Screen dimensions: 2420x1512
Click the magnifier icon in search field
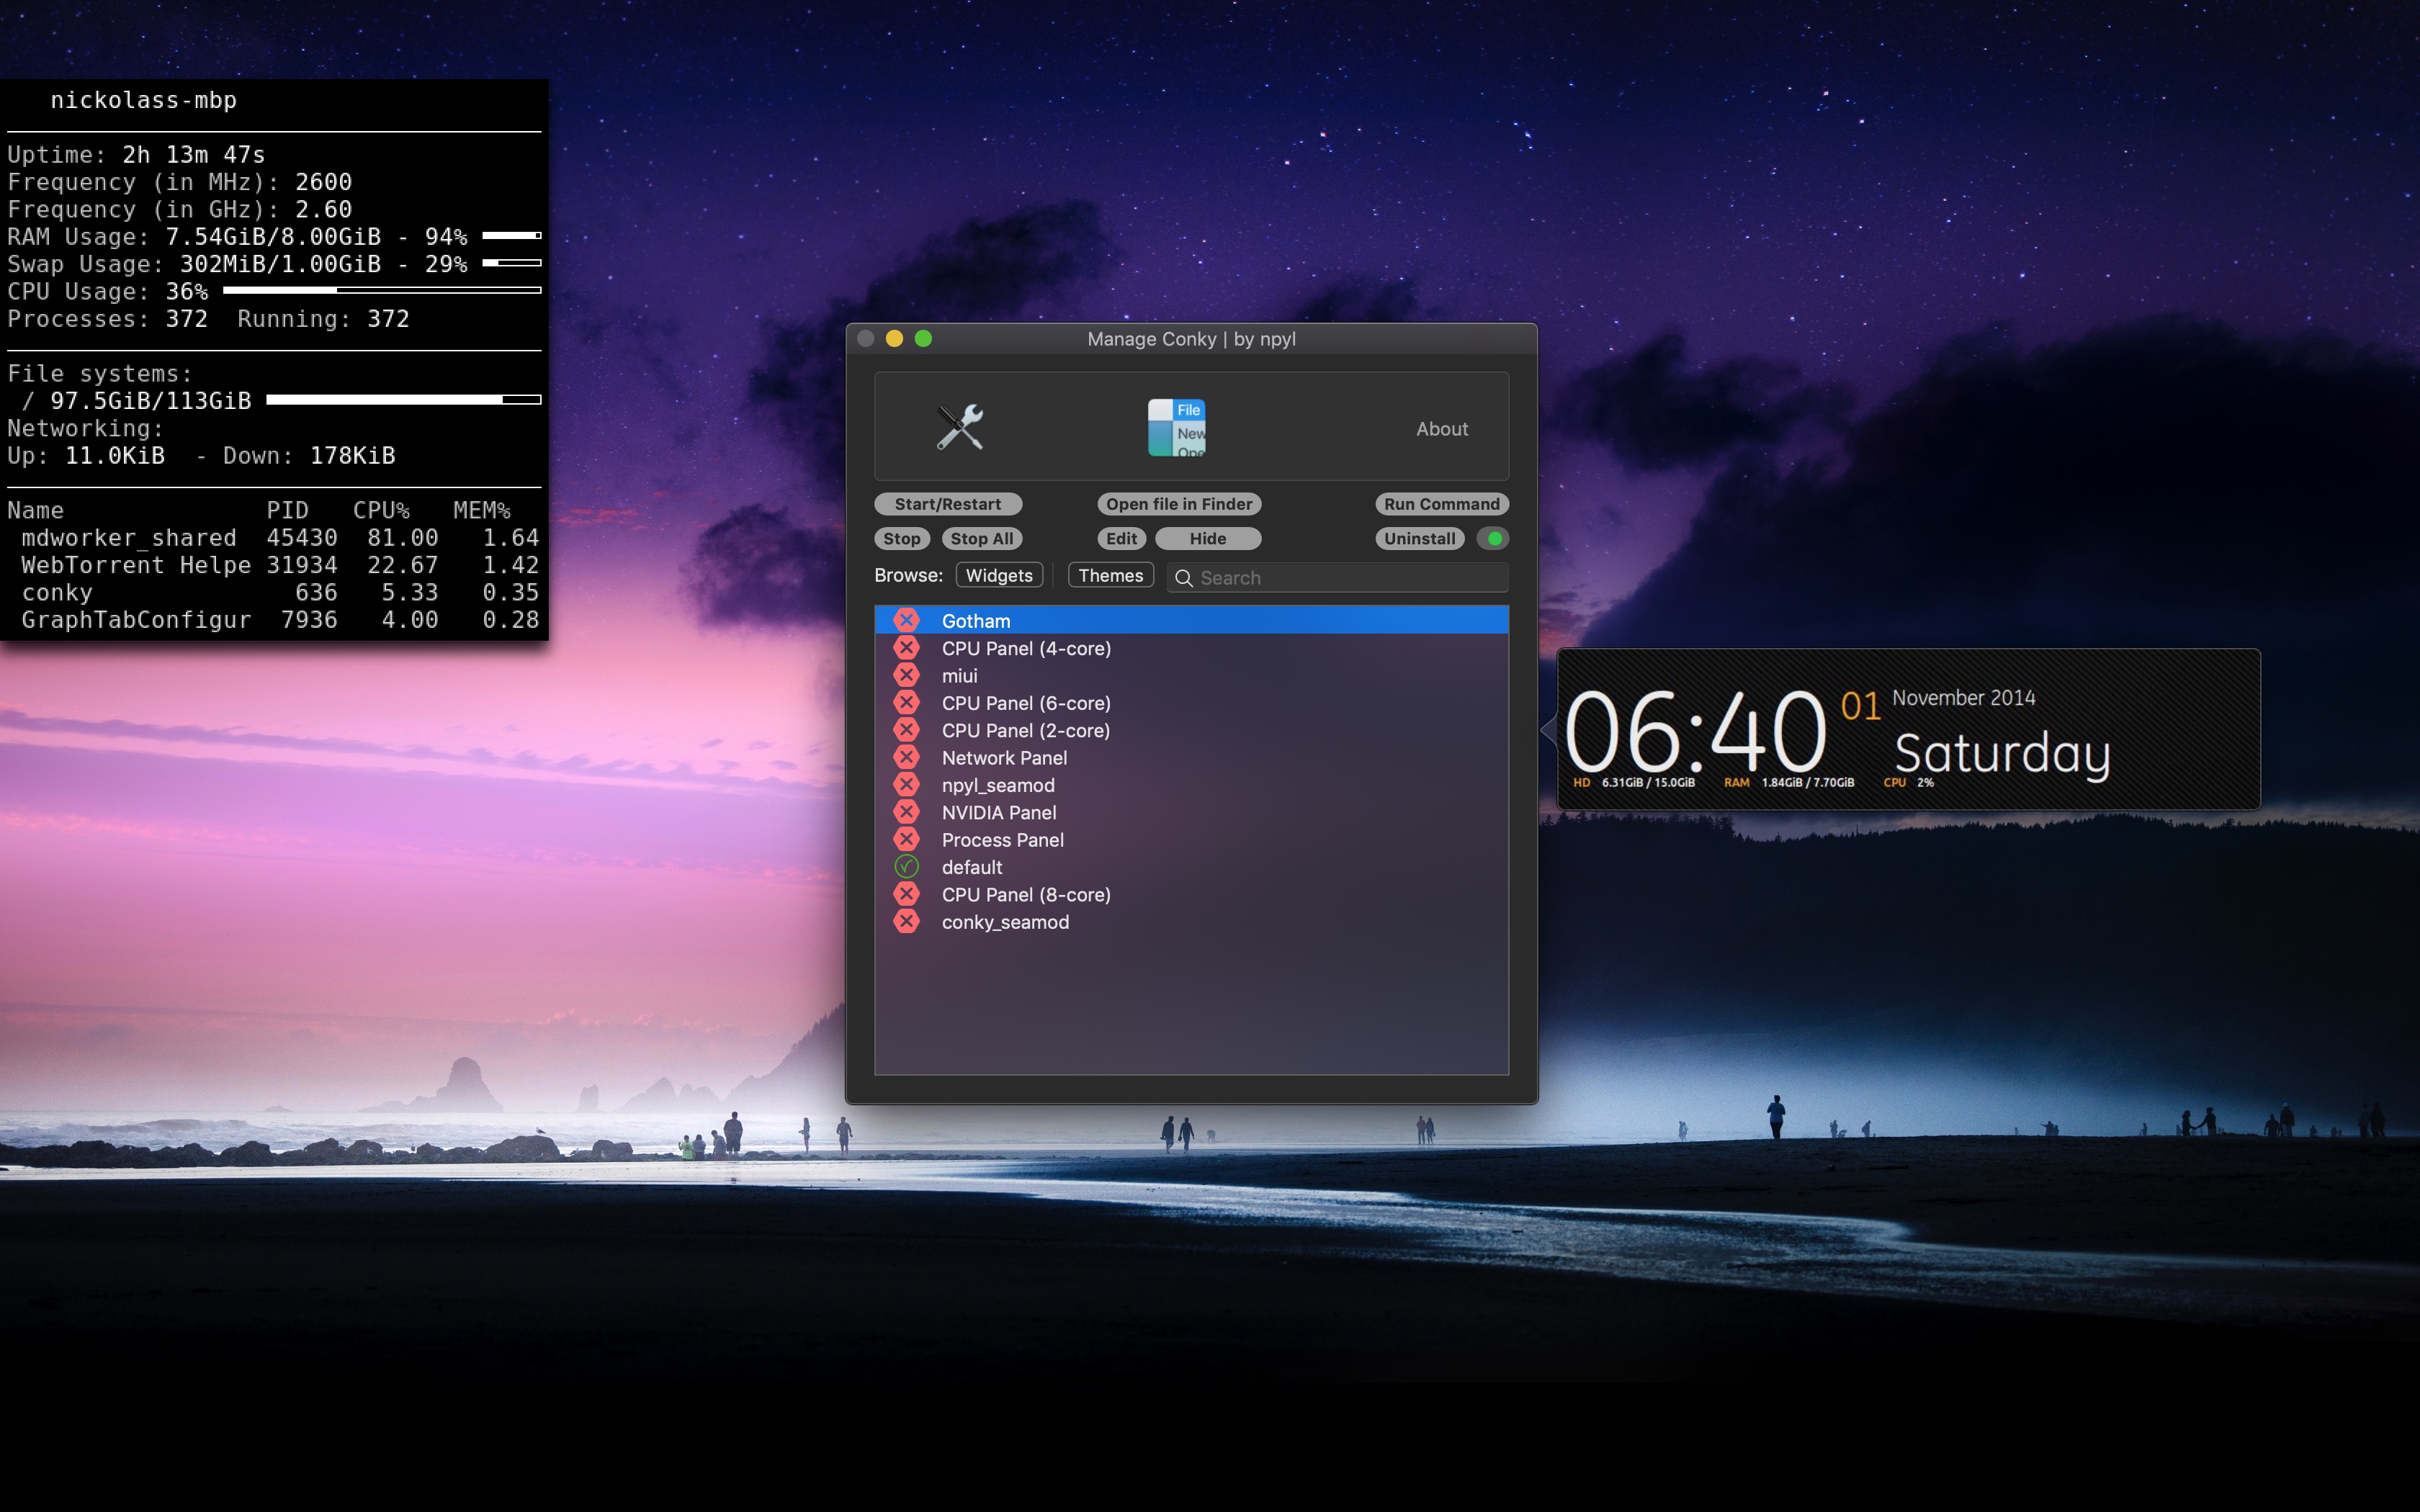(x=1183, y=578)
